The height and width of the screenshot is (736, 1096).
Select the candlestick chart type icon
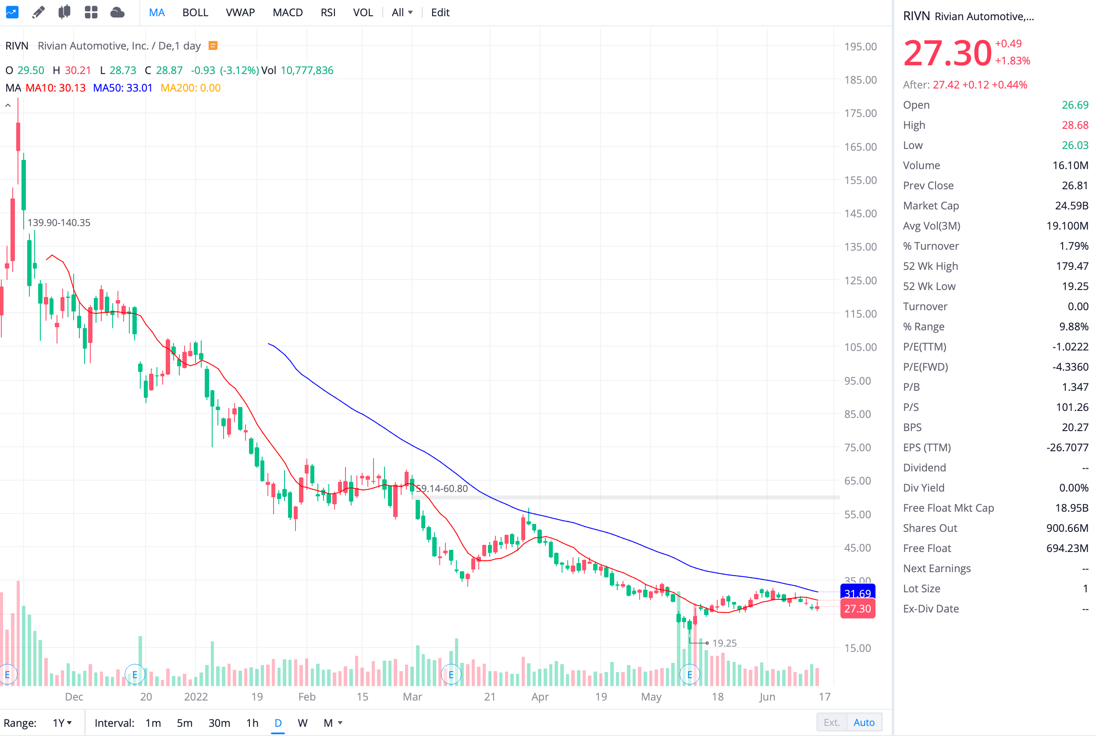click(64, 12)
